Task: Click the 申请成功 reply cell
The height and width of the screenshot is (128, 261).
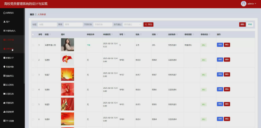Action: click(x=188, y=45)
